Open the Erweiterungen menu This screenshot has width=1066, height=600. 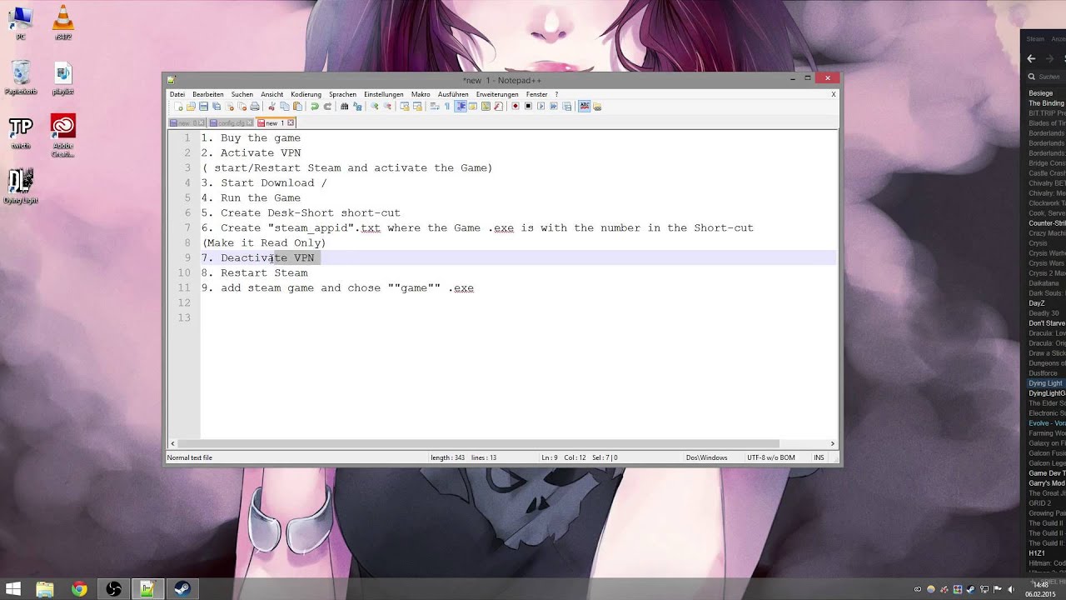point(497,94)
